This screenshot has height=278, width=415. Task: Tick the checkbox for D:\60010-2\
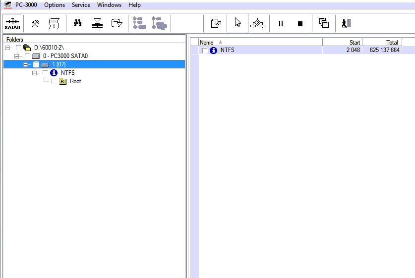coord(18,48)
